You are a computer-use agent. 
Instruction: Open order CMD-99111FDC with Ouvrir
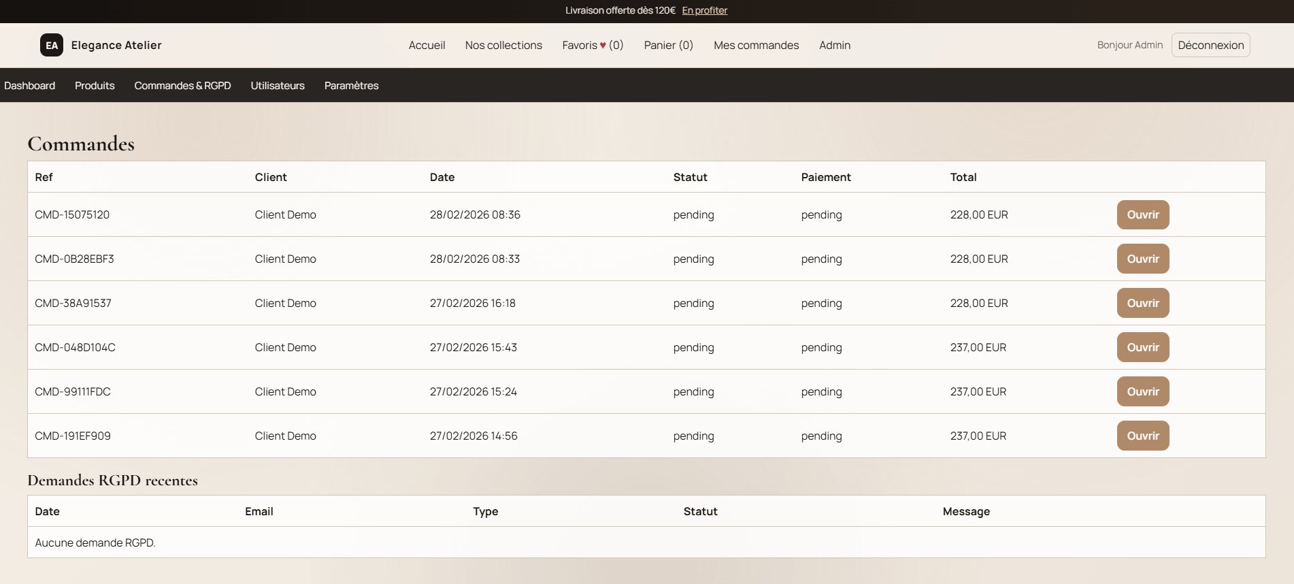(x=1143, y=391)
